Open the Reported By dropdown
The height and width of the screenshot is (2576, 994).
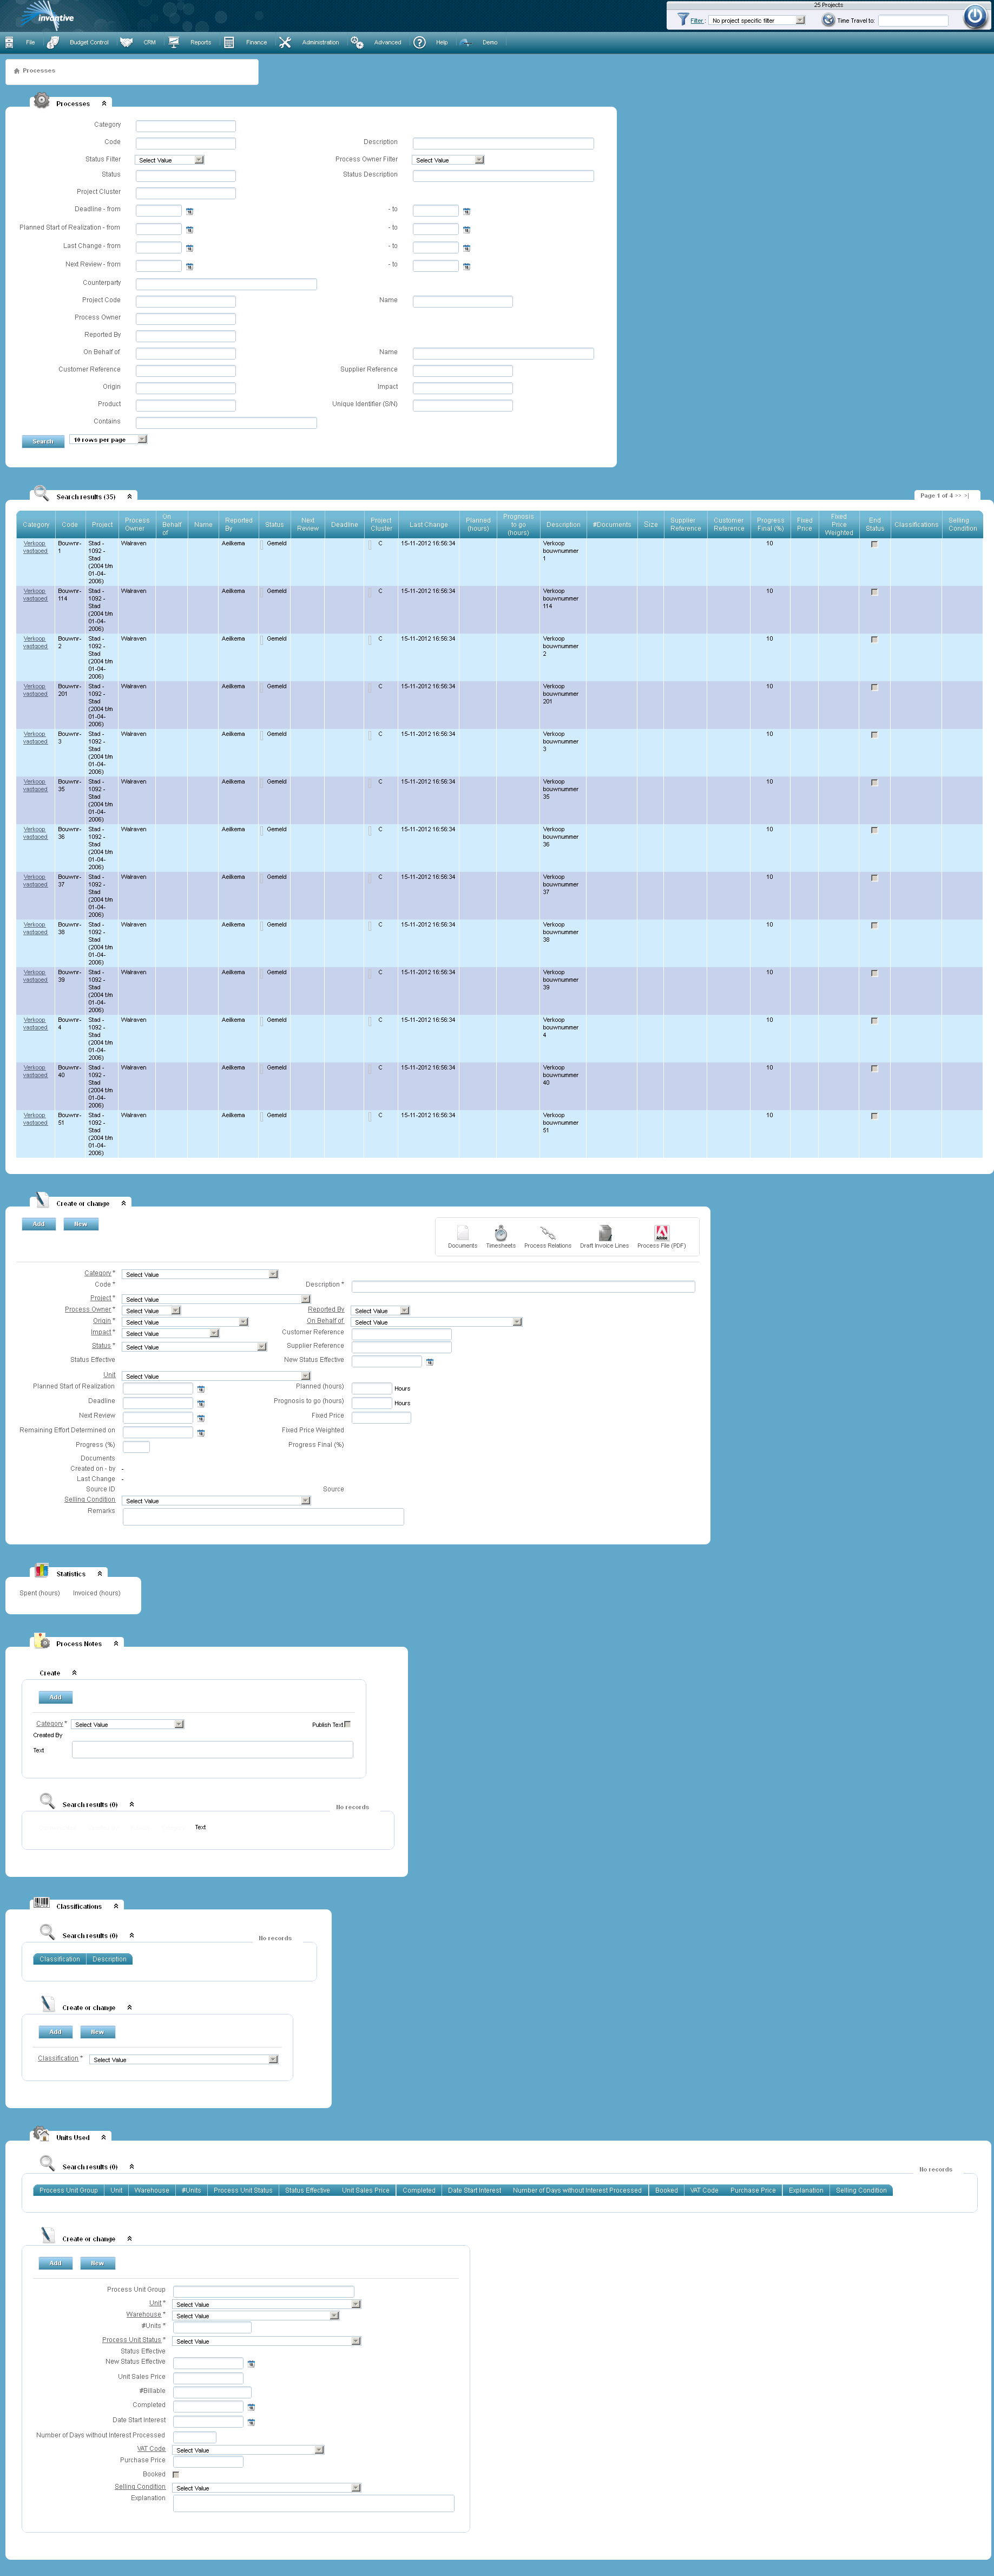coord(380,1311)
